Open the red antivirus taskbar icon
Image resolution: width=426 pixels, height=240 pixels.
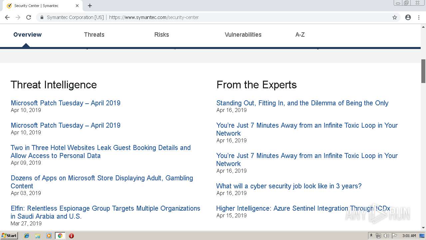pos(71,236)
